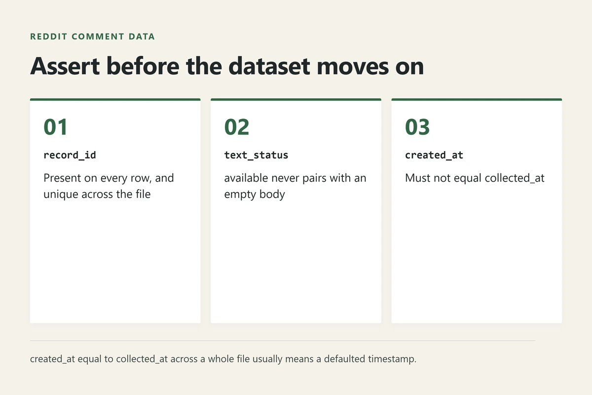Click the footer note about defaulted timestamp
Image resolution: width=592 pixels, height=395 pixels.
(223, 359)
